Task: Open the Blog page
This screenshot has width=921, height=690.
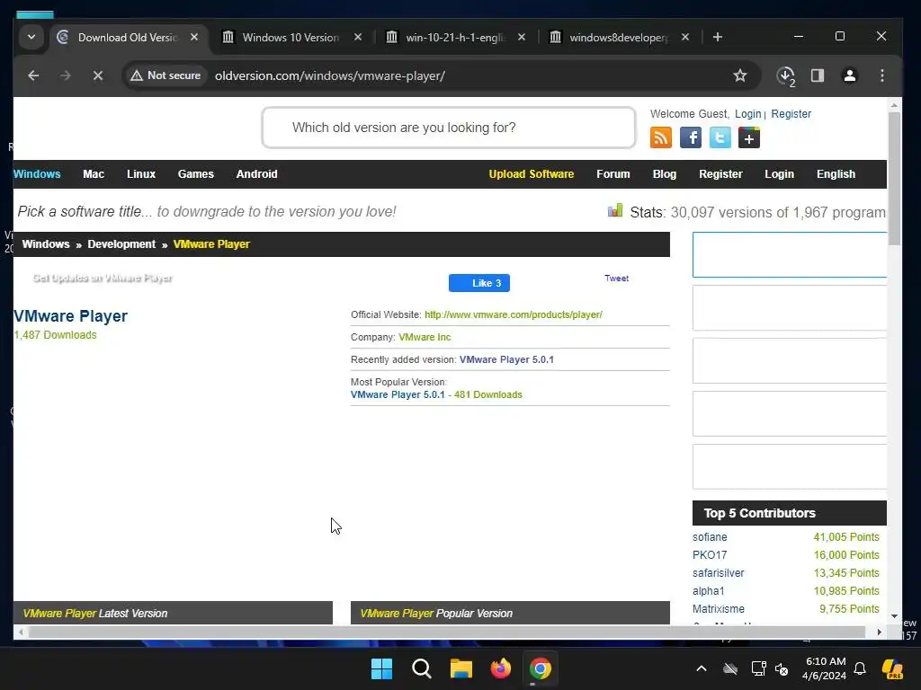Action: (x=665, y=174)
